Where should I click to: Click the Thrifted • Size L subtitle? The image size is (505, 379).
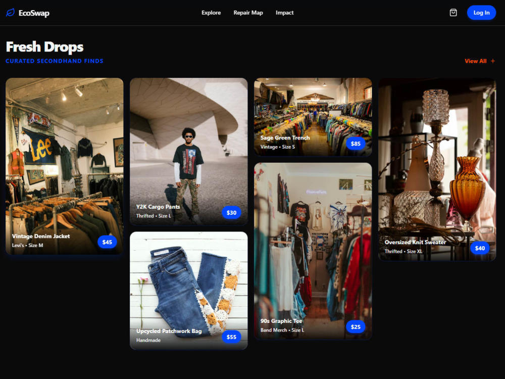pyautogui.click(x=154, y=216)
